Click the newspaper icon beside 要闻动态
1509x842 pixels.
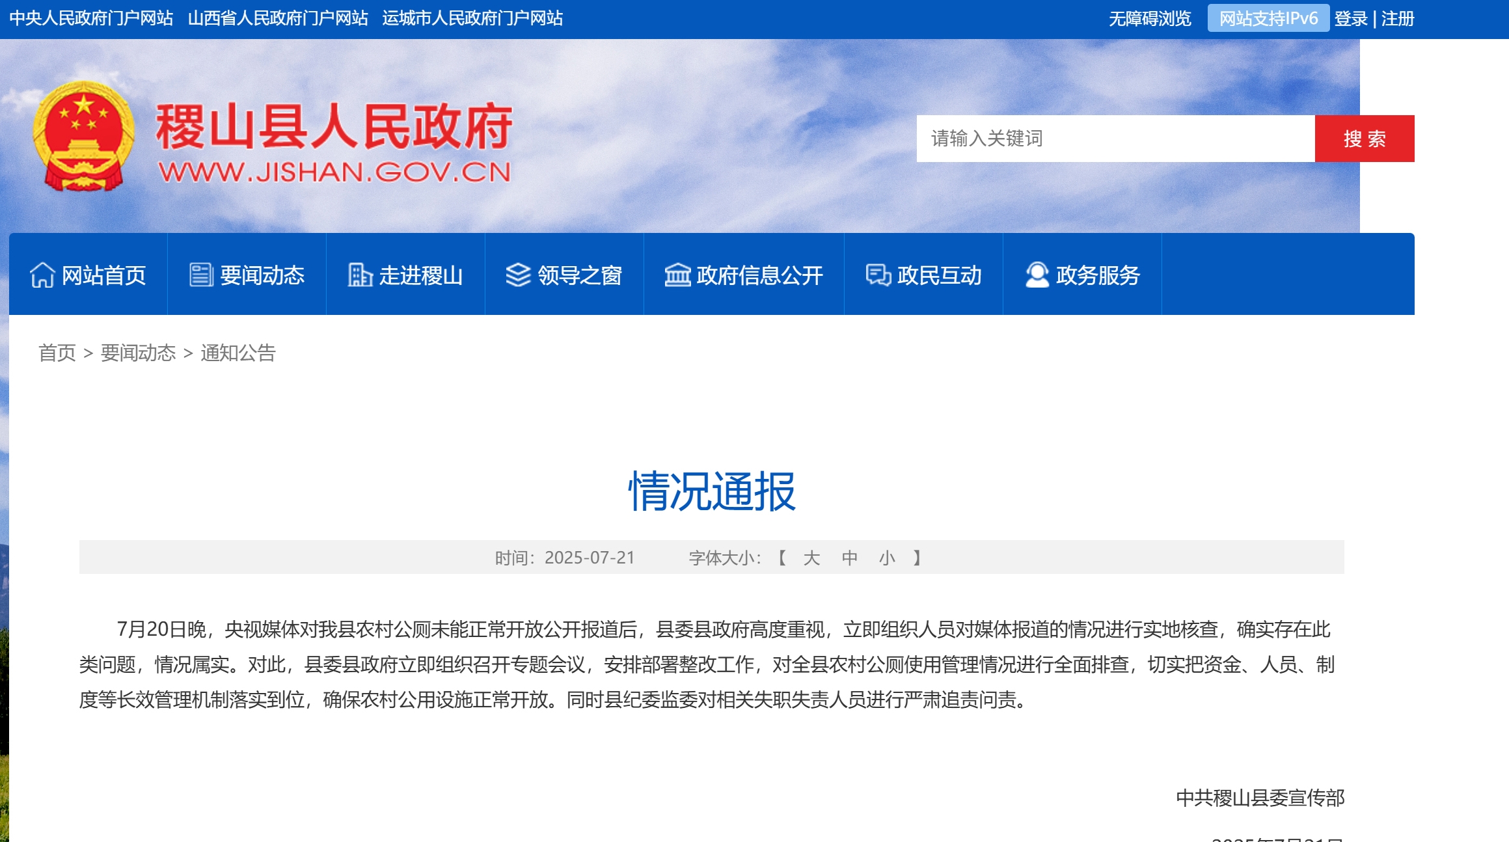(x=201, y=275)
